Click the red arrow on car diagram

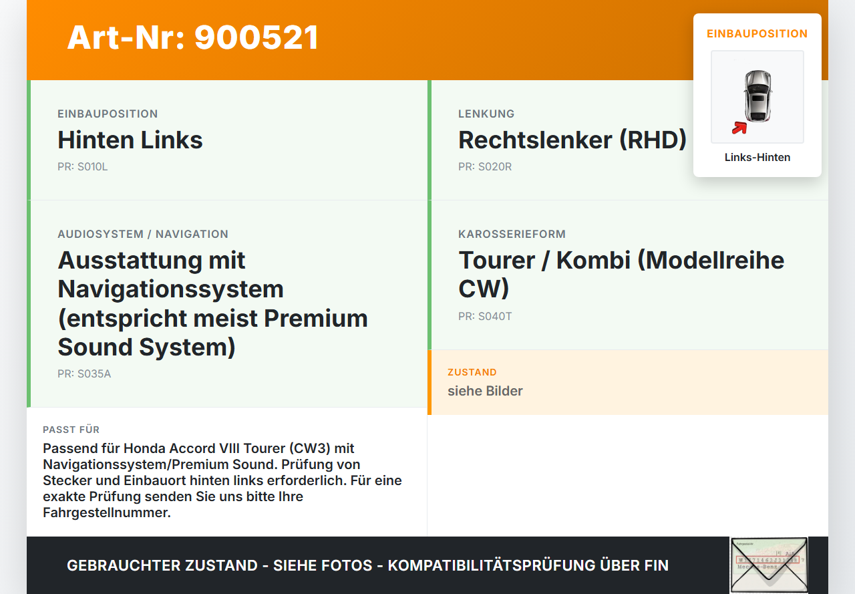coord(739,128)
